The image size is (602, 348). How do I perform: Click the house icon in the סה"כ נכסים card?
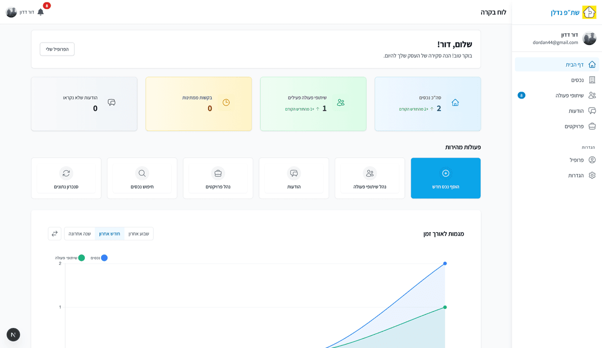coord(455,102)
